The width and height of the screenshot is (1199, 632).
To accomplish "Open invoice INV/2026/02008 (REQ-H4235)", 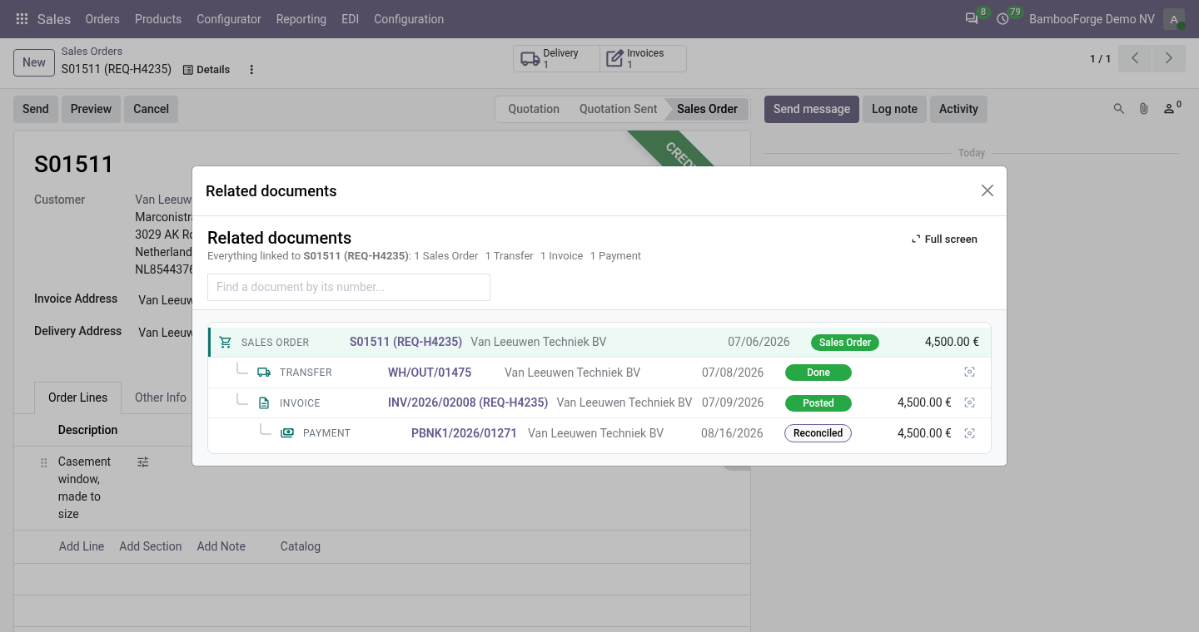I will tap(468, 402).
